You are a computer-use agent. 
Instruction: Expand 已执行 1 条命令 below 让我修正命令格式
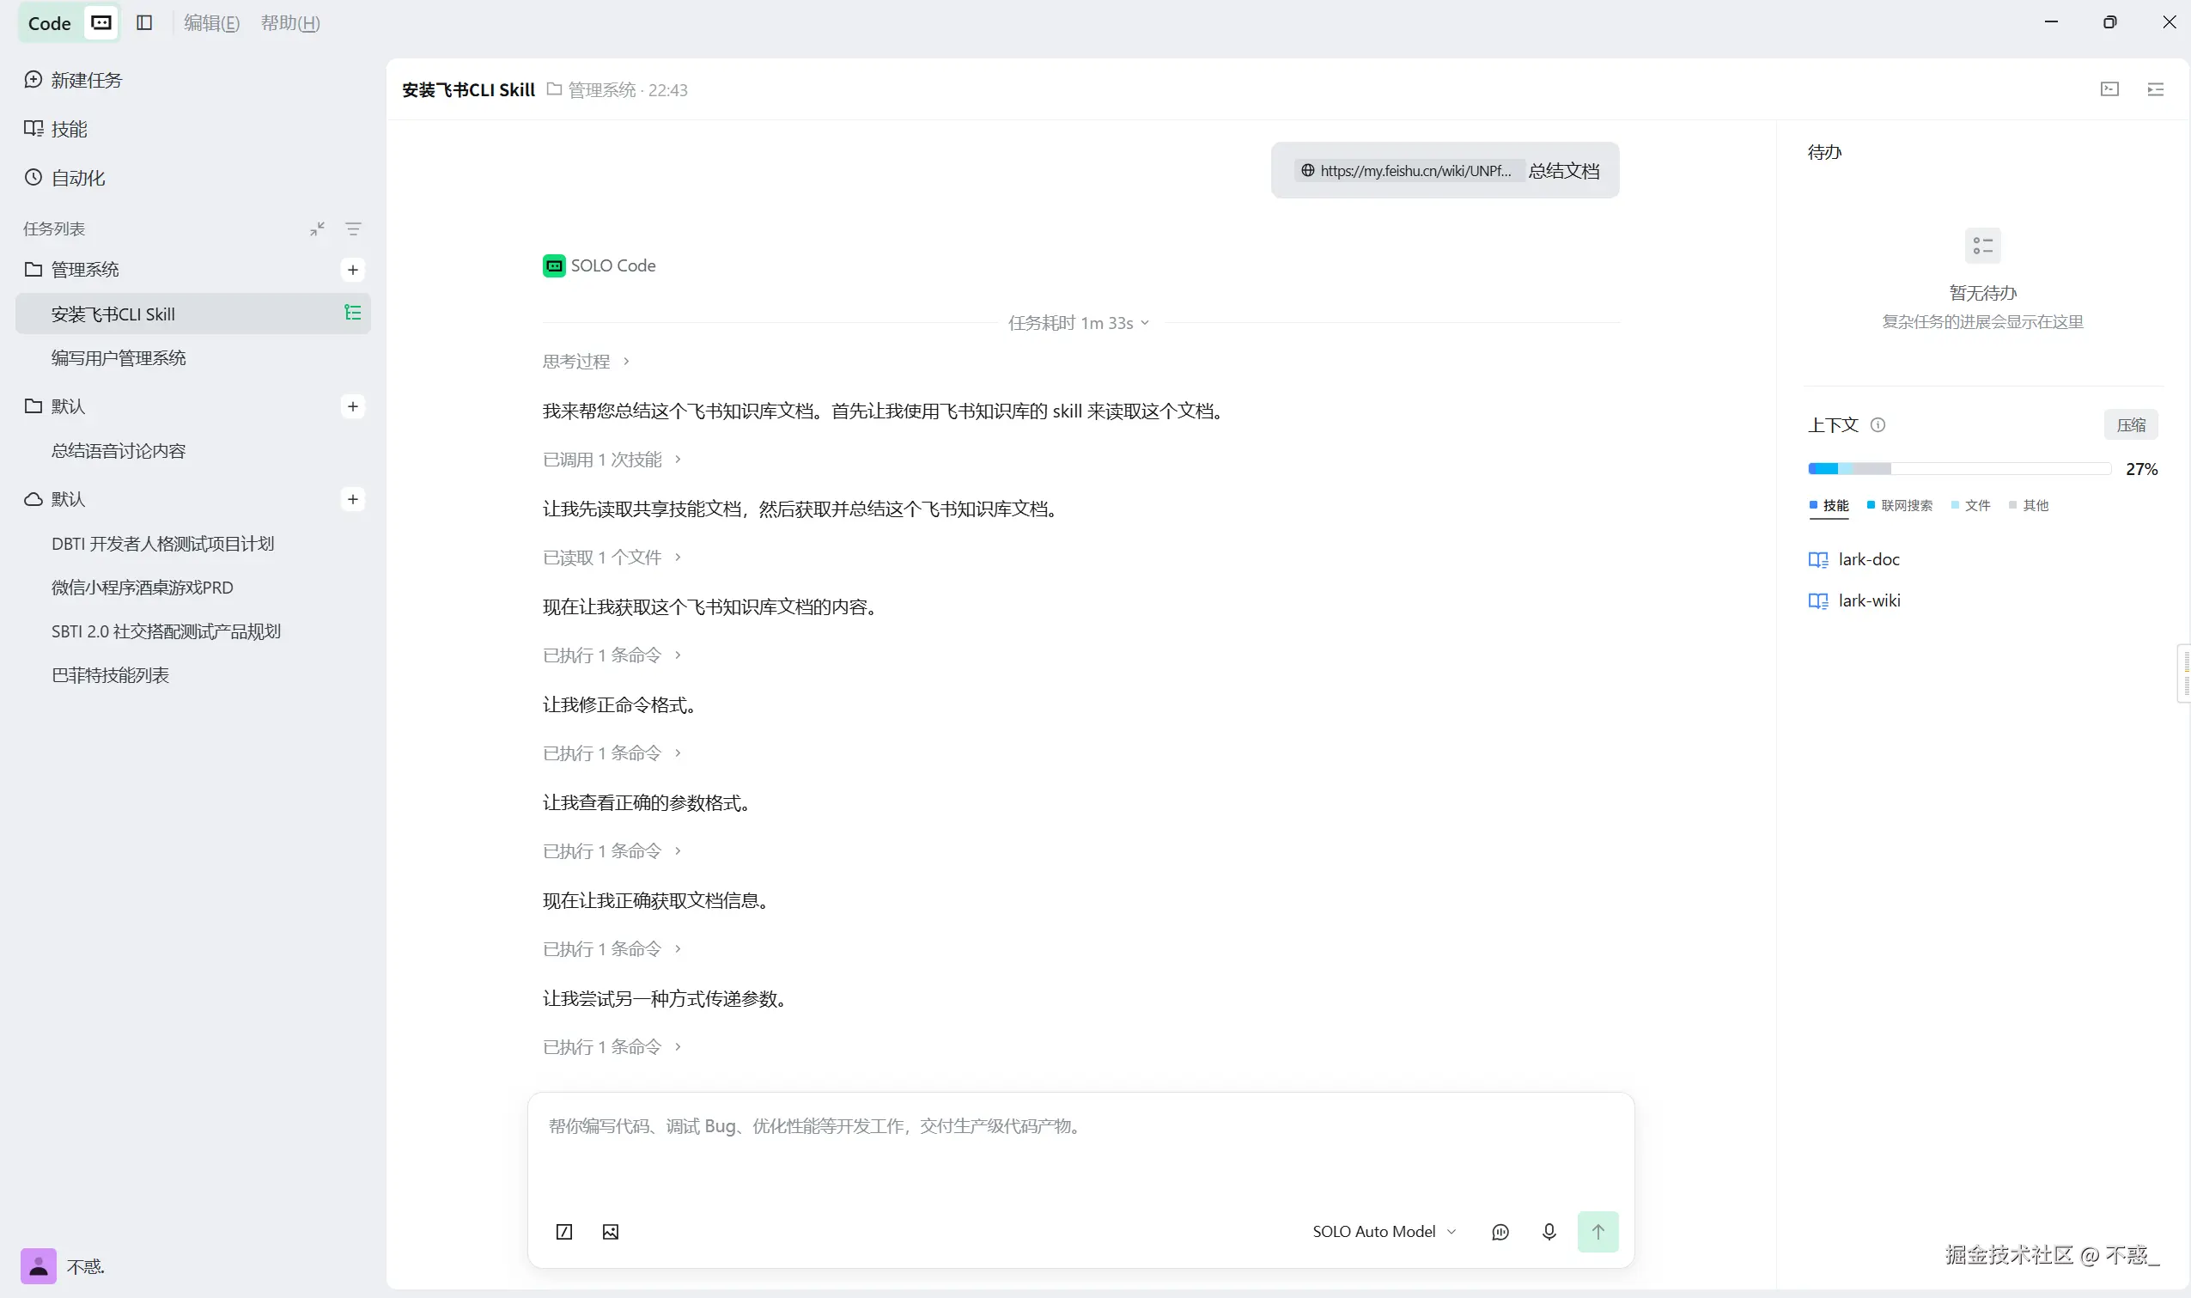click(x=612, y=753)
